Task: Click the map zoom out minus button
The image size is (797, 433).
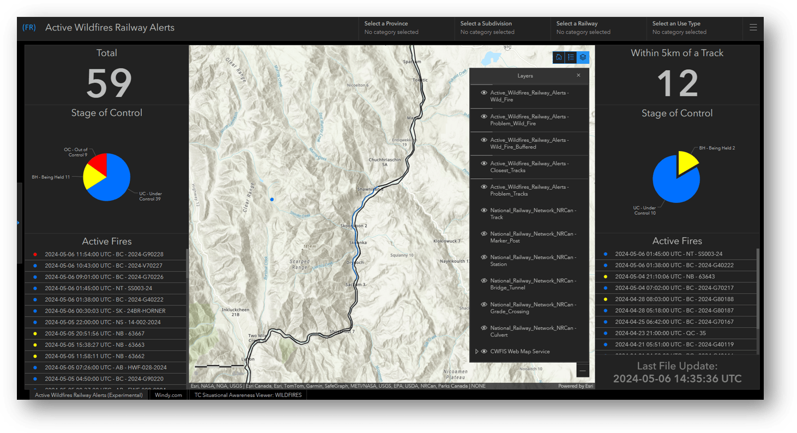Action: 583,370
